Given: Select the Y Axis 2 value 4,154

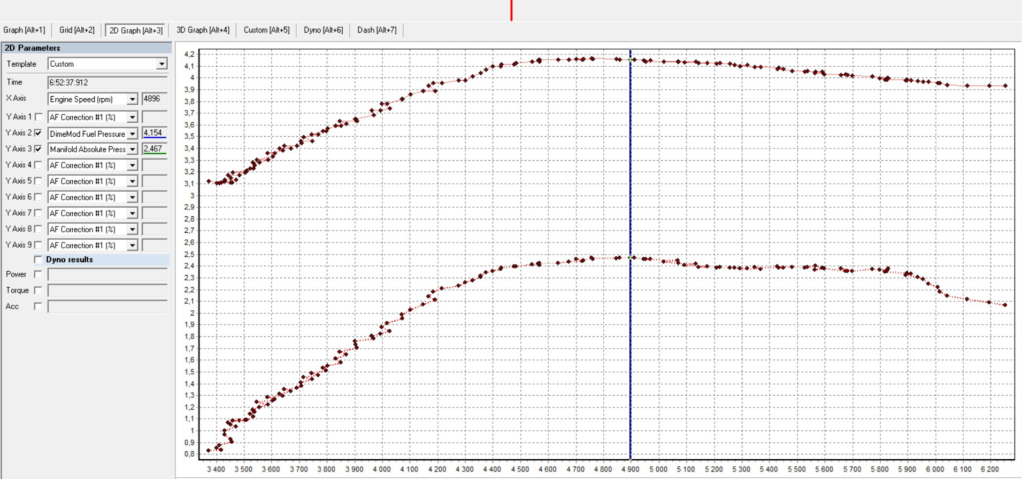Looking at the screenshot, I should coord(155,133).
